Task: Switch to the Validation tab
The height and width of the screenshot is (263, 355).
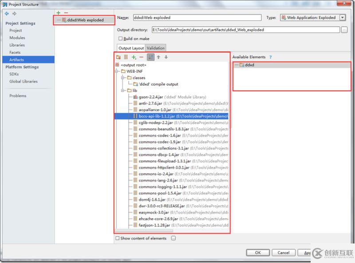Action: tap(156, 48)
